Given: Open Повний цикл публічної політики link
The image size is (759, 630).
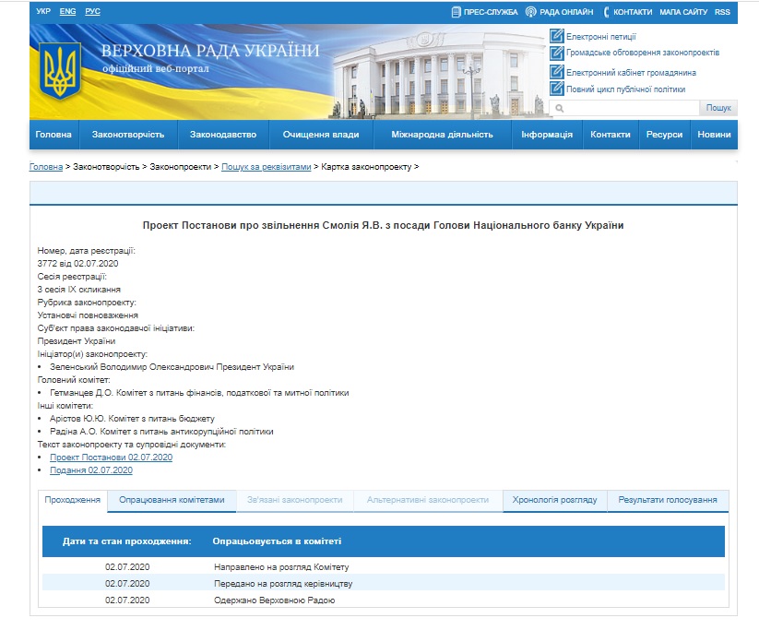Looking at the screenshot, I should click(626, 89).
